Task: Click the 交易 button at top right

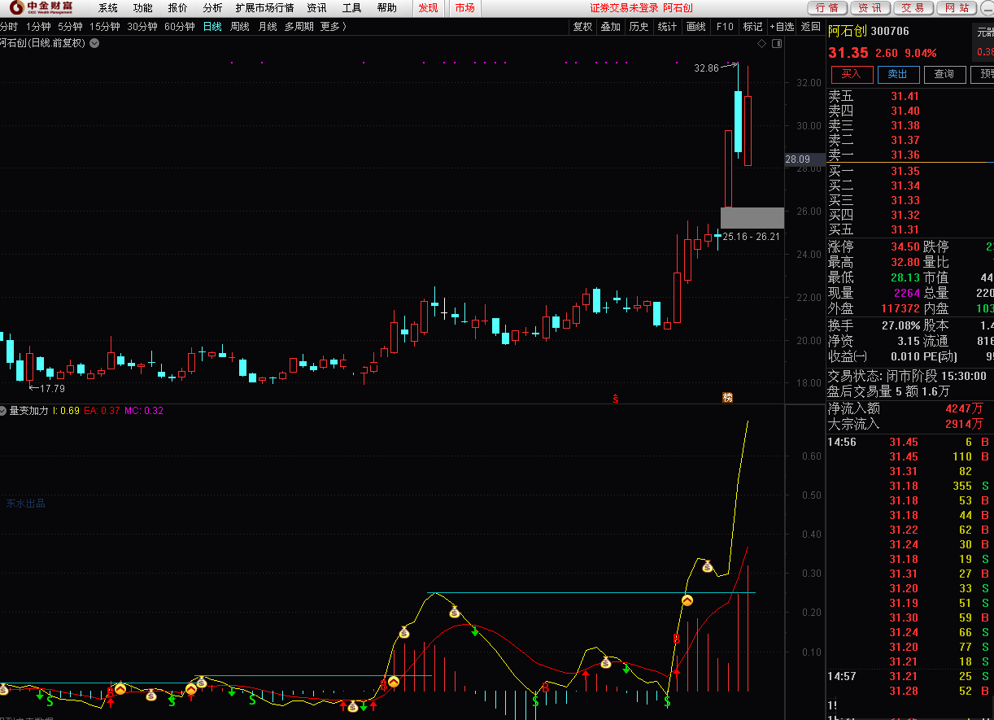Action: (x=913, y=8)
